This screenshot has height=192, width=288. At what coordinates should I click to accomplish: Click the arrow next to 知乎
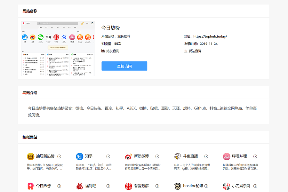click(x=108, y=156)
